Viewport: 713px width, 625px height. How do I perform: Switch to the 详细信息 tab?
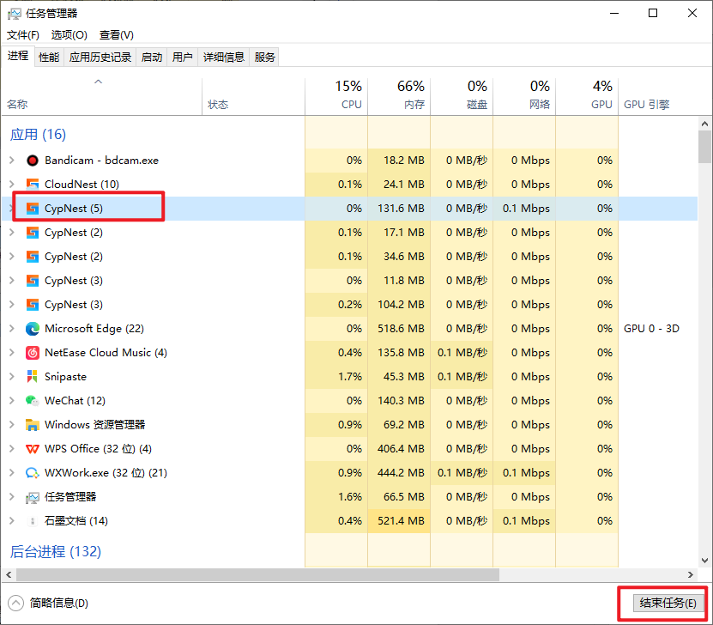coord(224,58)
